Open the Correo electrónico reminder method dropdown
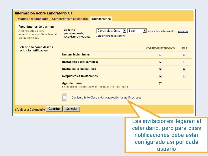This screenshot has width=208, height=156. point(111,31)
